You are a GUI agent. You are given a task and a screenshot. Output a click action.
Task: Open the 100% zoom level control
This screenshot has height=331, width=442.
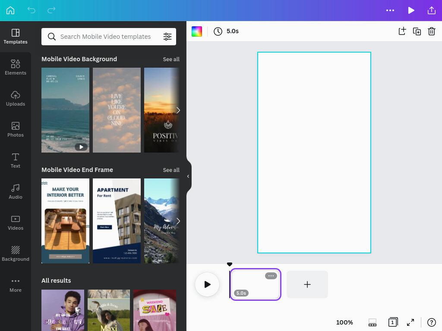[x=344, y=322]
